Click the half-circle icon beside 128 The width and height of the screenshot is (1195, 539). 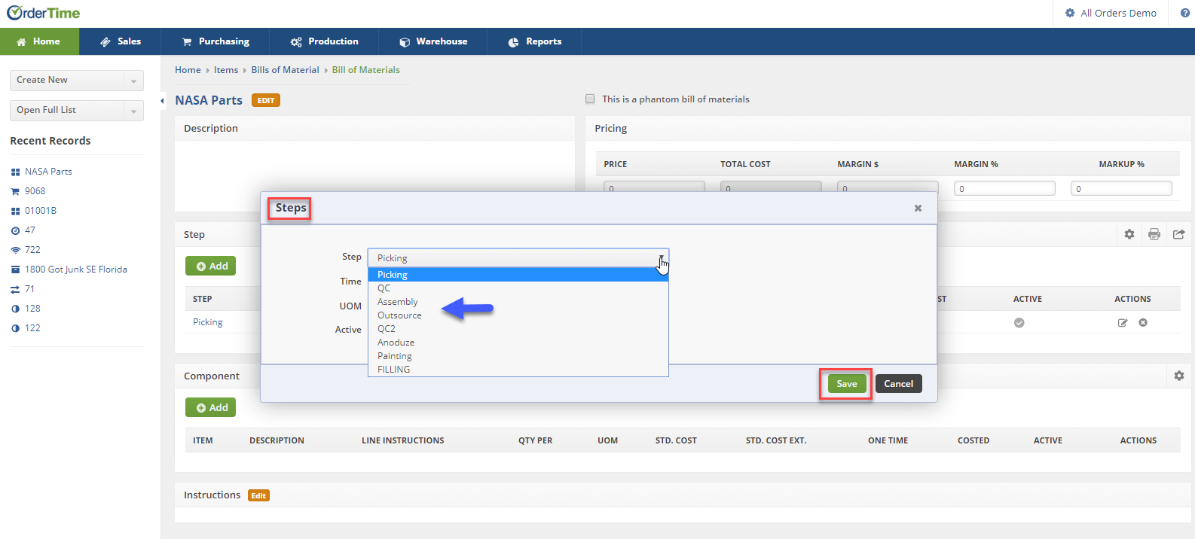(x=15, y=309)
